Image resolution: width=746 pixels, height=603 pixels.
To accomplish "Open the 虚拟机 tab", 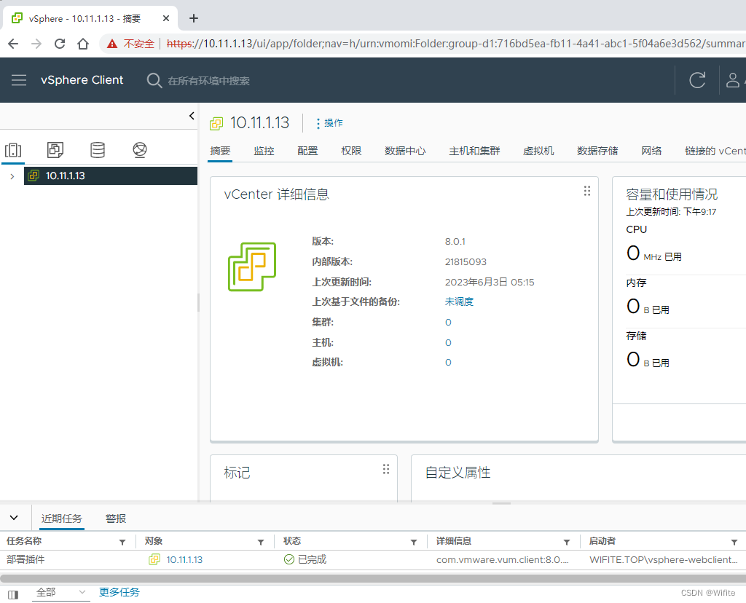I will coord(538,151).
